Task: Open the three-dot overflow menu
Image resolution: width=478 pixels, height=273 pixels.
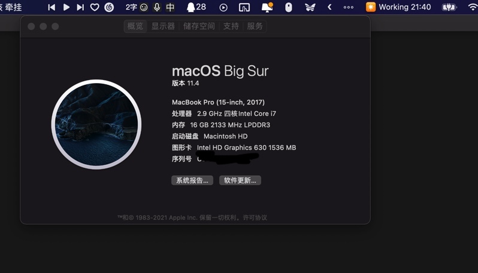Action: click(x=349, y=7)
